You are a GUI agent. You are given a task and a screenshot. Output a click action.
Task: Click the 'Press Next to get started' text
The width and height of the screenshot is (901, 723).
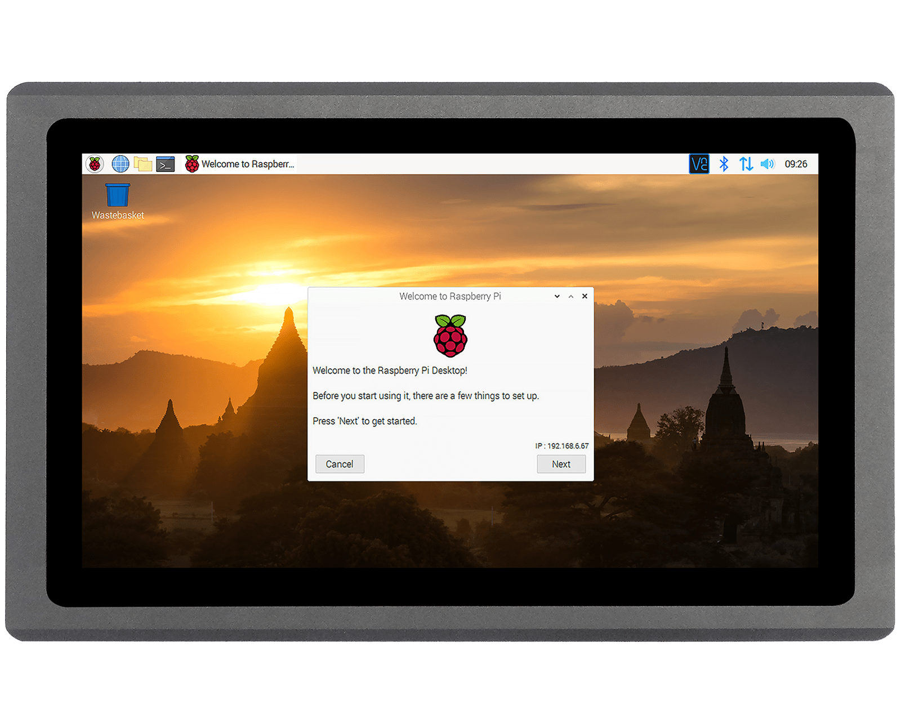point(365,421)
